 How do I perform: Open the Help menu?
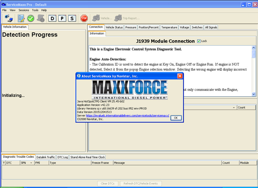[44, 10]
